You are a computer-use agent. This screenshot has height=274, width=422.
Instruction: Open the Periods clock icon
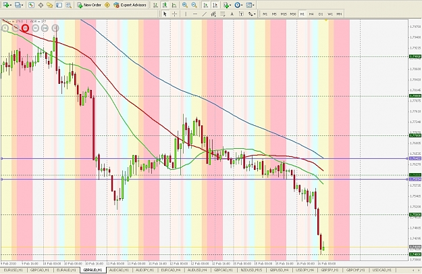coord(237,5)
